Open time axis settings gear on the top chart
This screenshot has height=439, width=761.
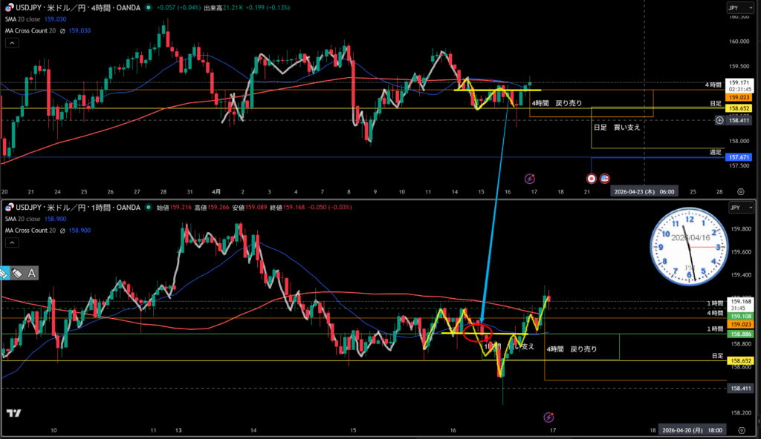[740, 191]
